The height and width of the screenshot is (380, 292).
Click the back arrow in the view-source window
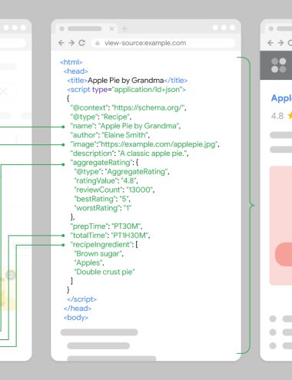pyautogui.click(x=61, y=43)
